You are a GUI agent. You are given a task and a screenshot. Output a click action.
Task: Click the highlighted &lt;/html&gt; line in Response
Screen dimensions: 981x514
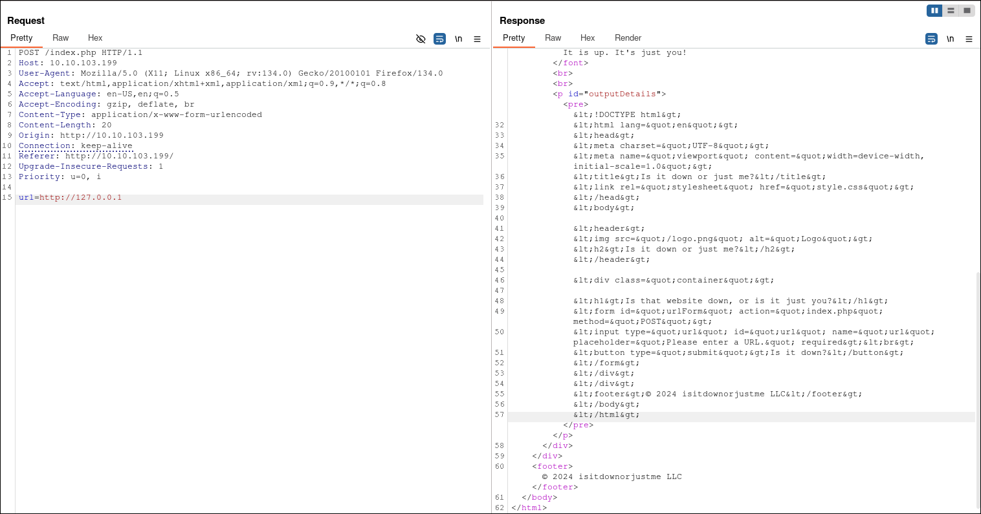coord(606,414)
